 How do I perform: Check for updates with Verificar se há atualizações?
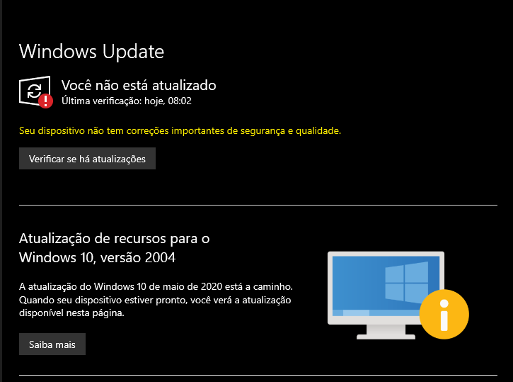point(87,159)
